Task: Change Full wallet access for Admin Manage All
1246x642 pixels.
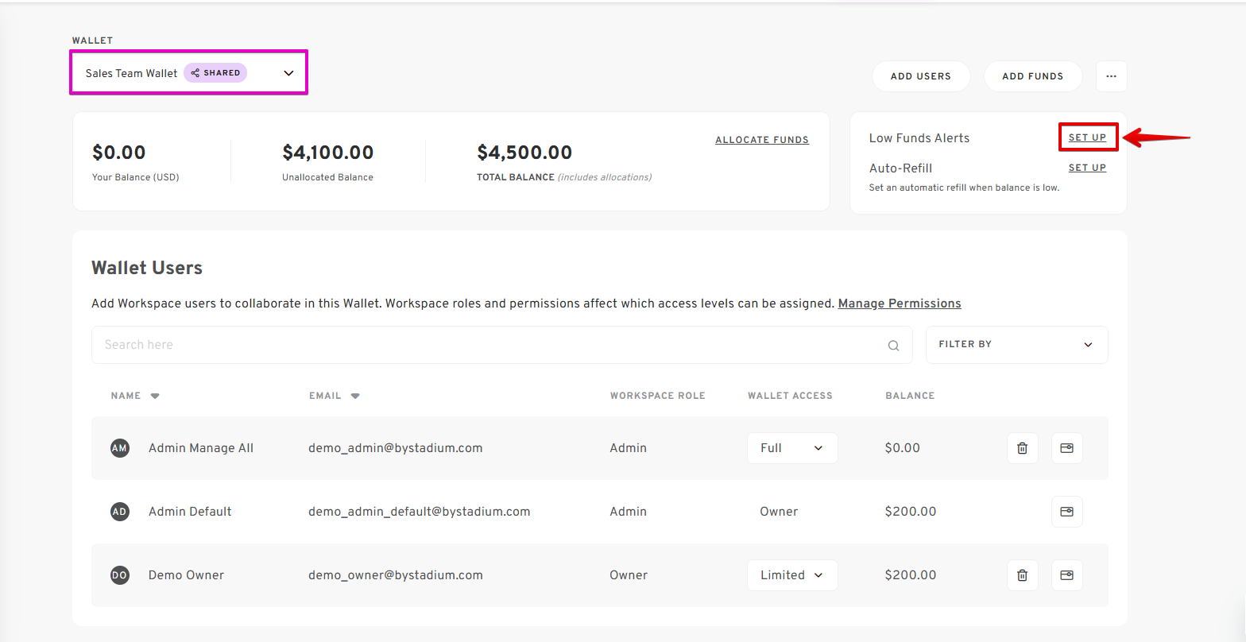Action: [792, 448]
